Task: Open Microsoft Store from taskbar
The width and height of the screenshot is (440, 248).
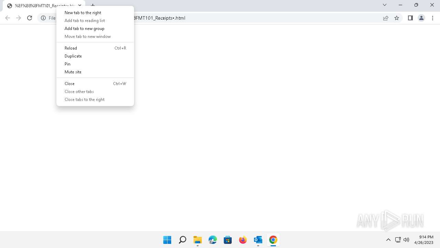Action: (x=228, y=240)
